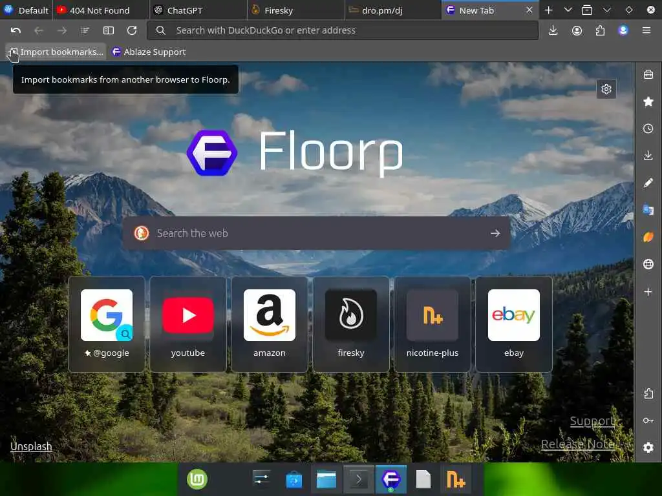Viewport: 662px width, 496px height.
Task: Open Ablaze Support bookmark
Action: pyautogui.click(x=149, y=52)
